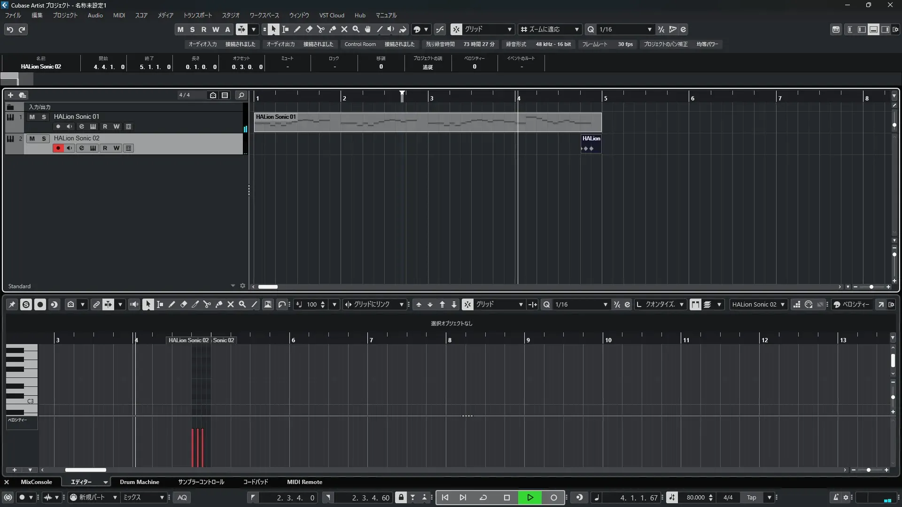
Task: Click the track search magnifier icon
Action: [x=241, y=95]
